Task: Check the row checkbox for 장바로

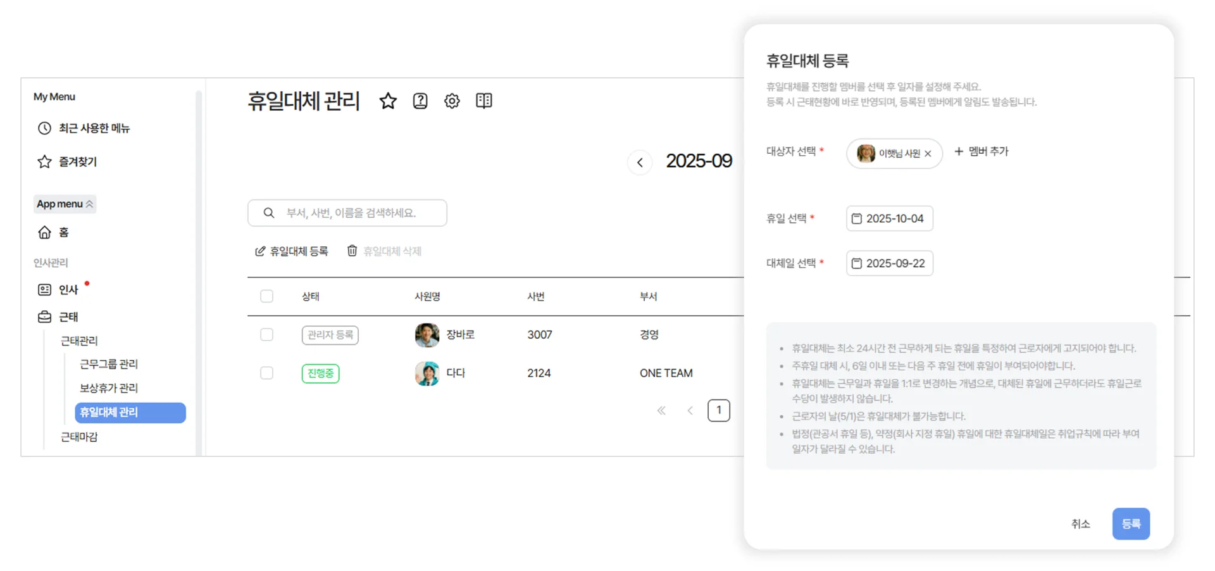Action: [266, 335]
